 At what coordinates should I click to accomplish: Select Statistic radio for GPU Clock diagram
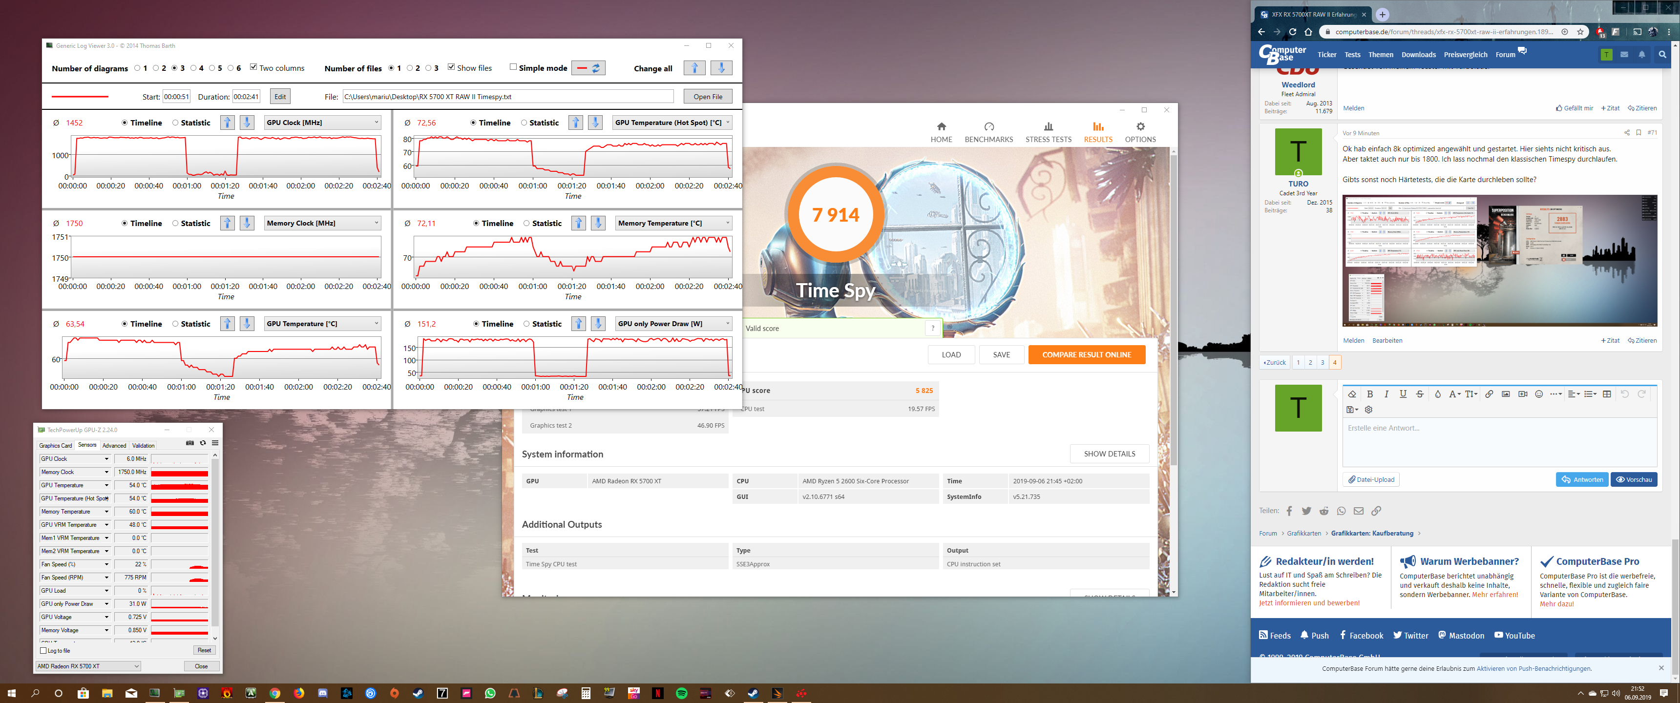pos(175,123)
